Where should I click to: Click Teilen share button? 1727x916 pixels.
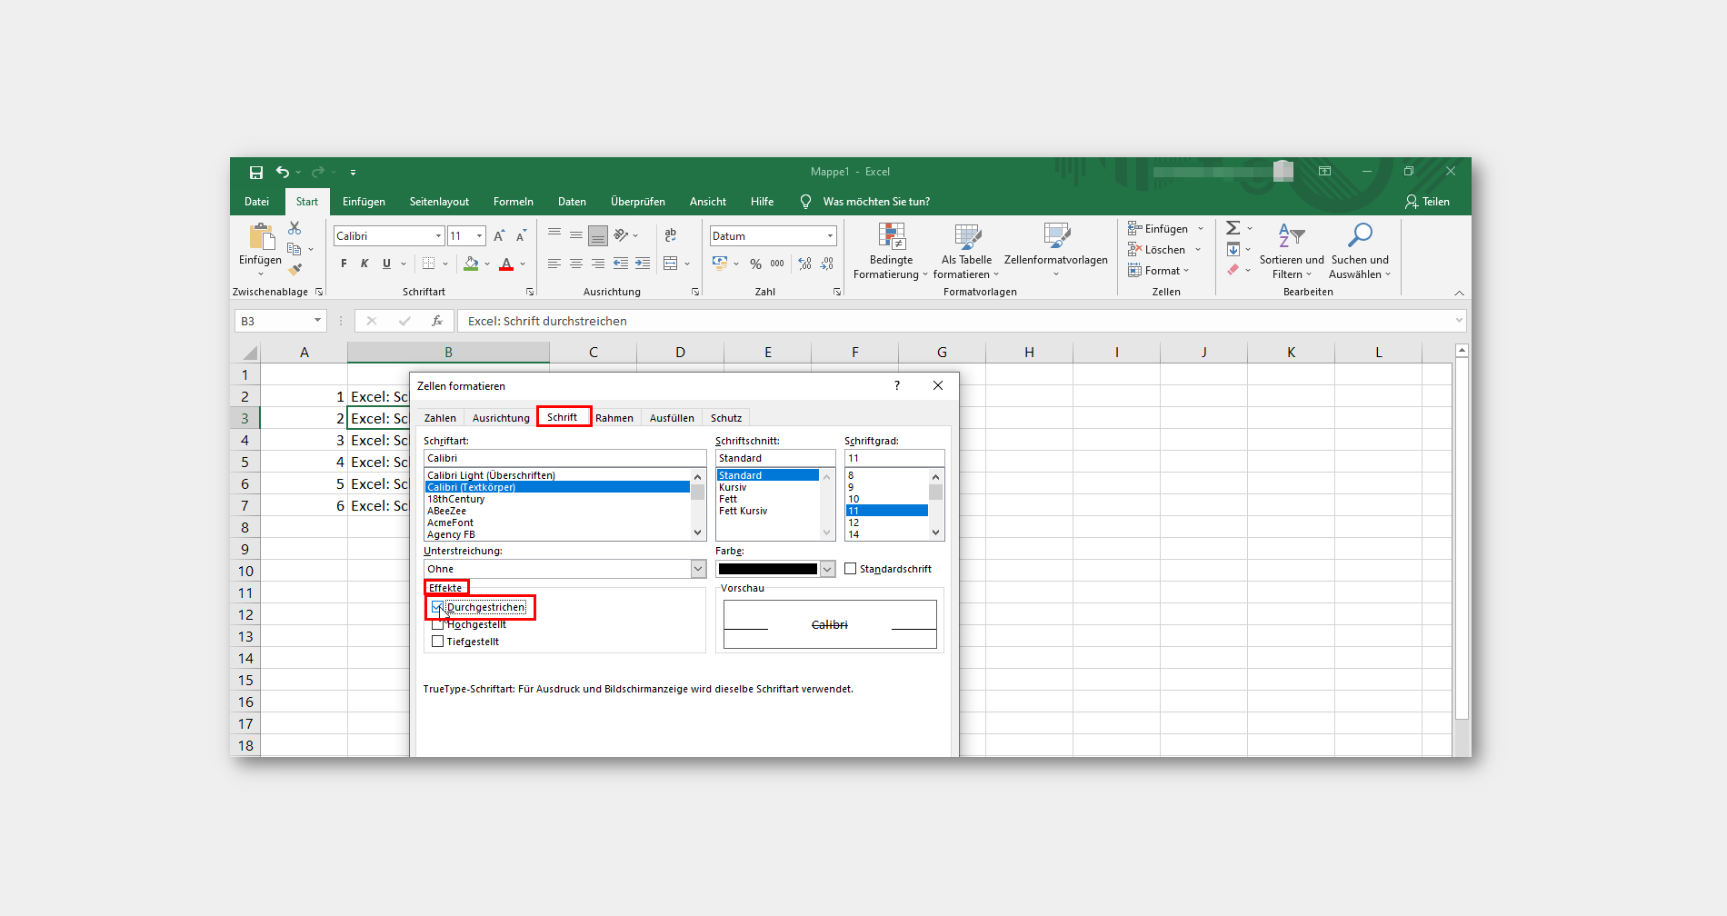(x=1427, y=202)
